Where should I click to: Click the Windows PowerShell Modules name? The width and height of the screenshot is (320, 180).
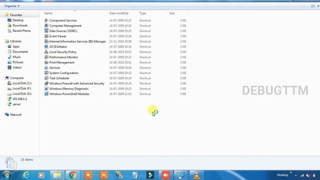point(69,94)
